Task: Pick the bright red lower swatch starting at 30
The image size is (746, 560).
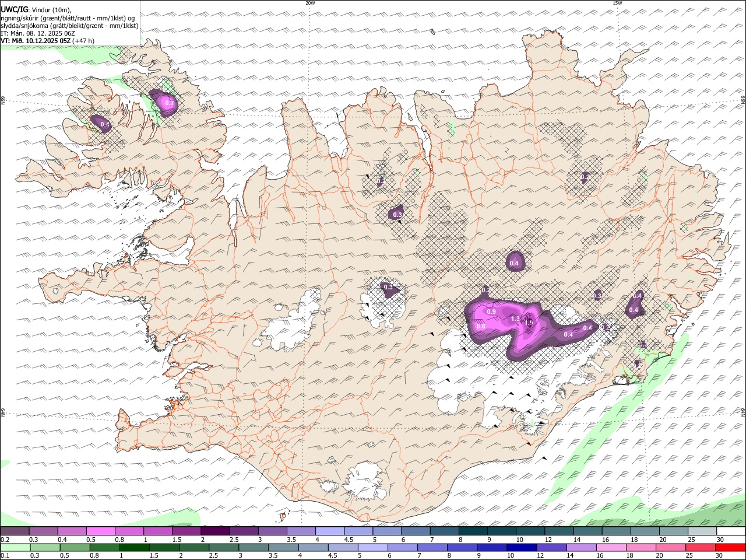Action: [x=731, y=548]
